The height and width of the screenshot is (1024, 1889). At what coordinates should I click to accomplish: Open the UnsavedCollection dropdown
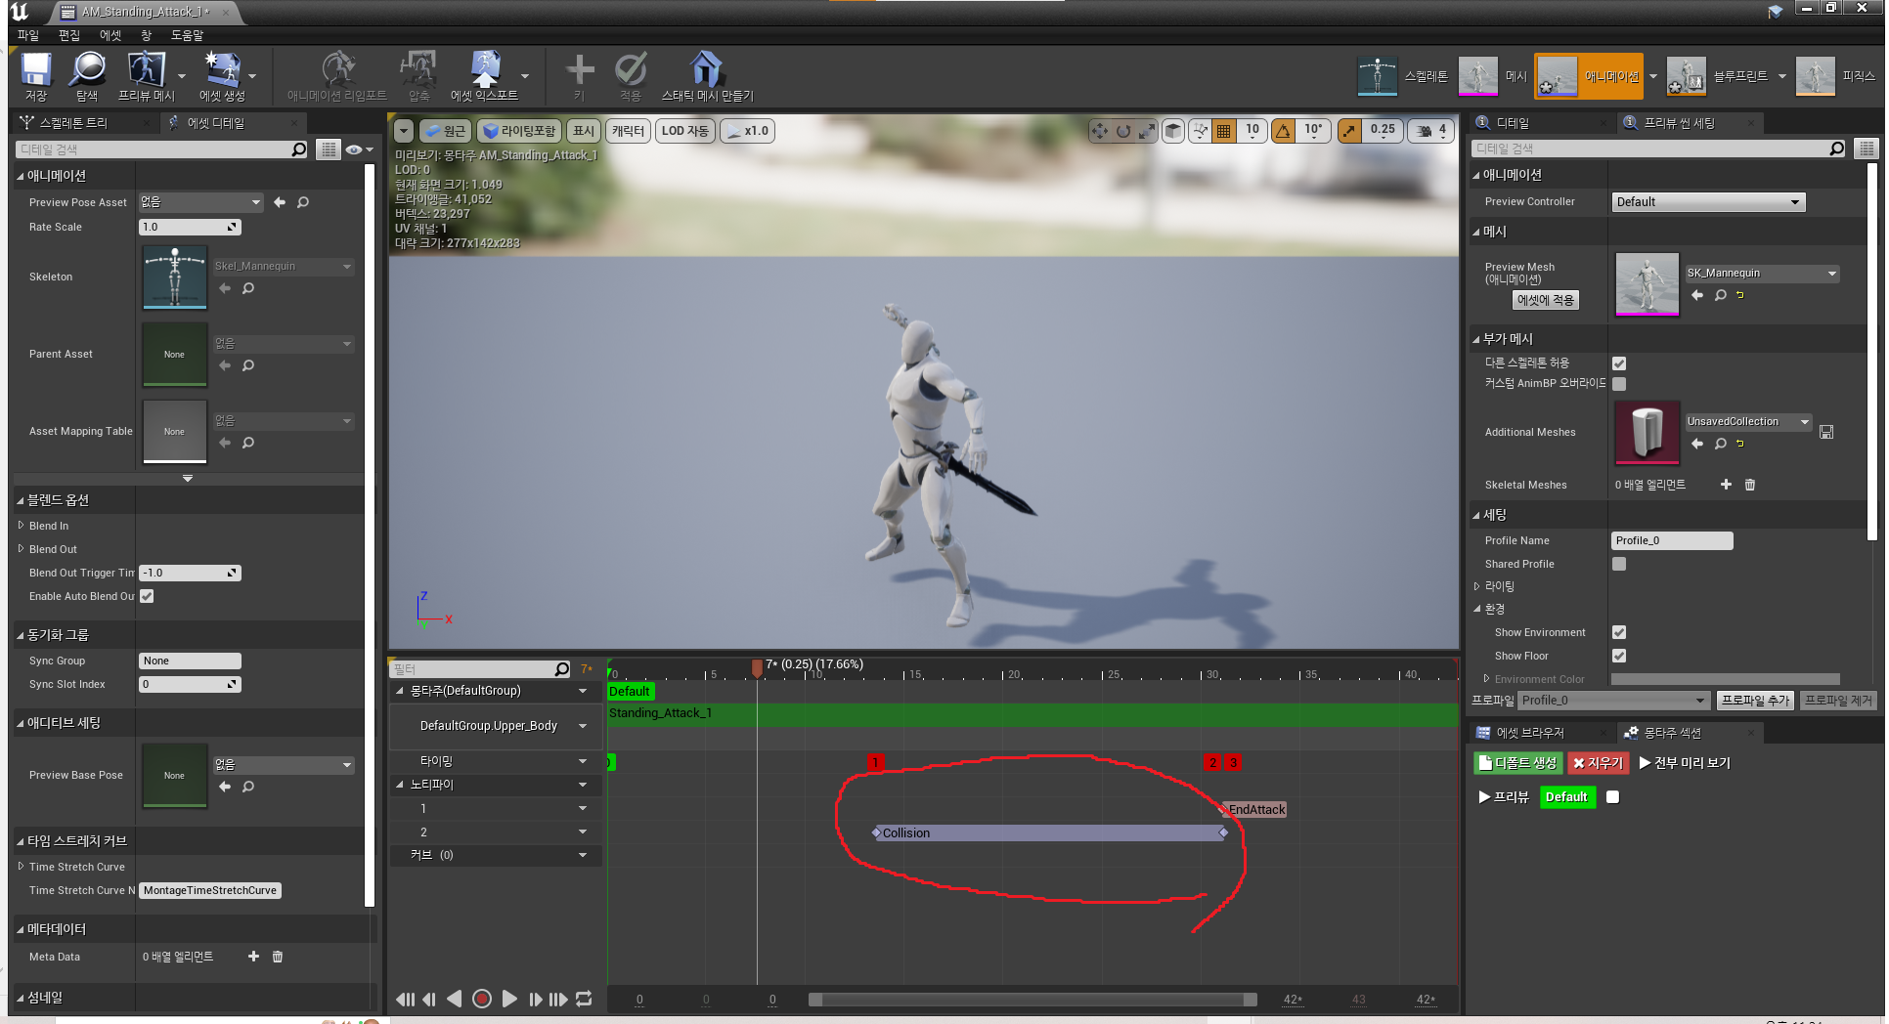(x=1748, y=422)
